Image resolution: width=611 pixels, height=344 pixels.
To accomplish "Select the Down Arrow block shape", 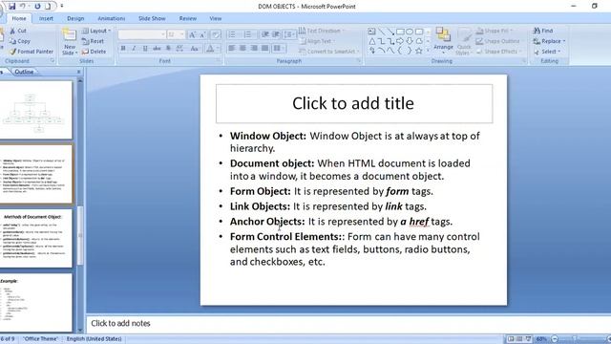I will 410,41.
